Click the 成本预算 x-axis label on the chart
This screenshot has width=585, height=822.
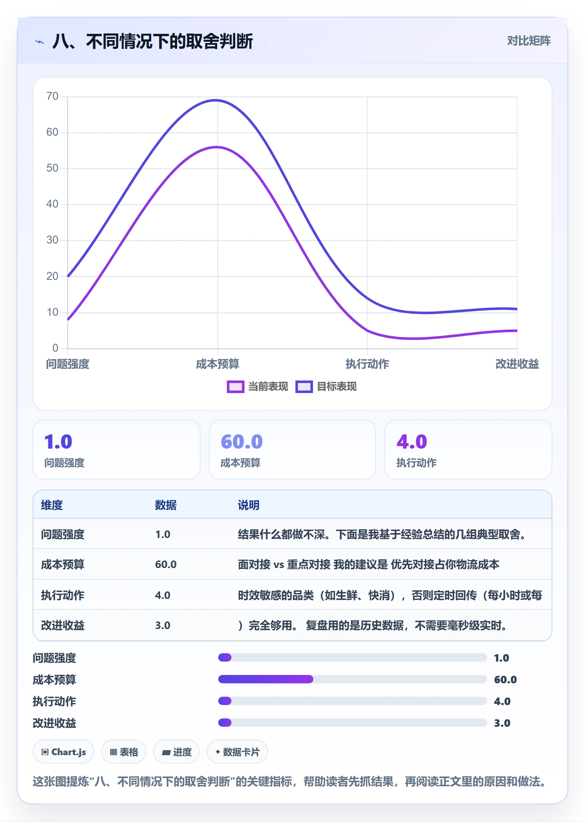point(217,364)
